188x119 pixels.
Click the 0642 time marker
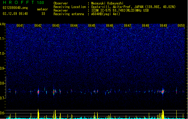(38, 26)
